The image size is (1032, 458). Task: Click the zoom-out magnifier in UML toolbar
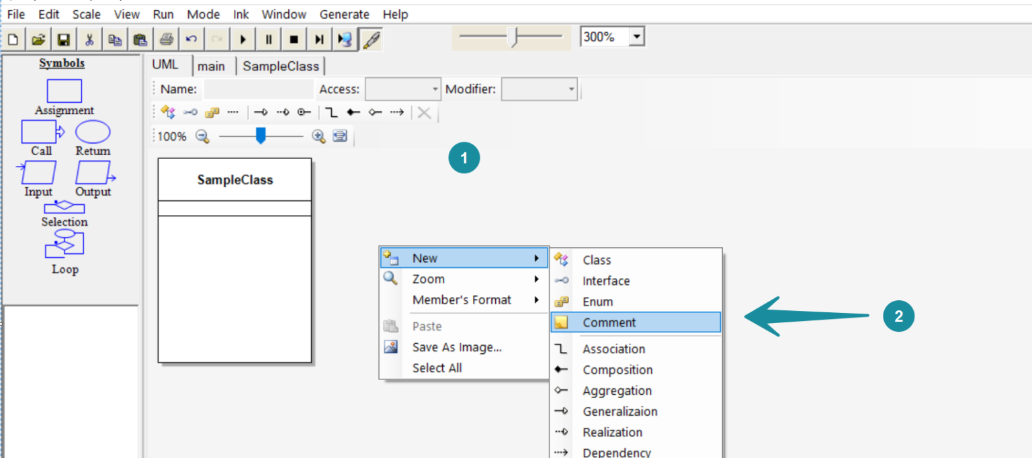[202, 137]
